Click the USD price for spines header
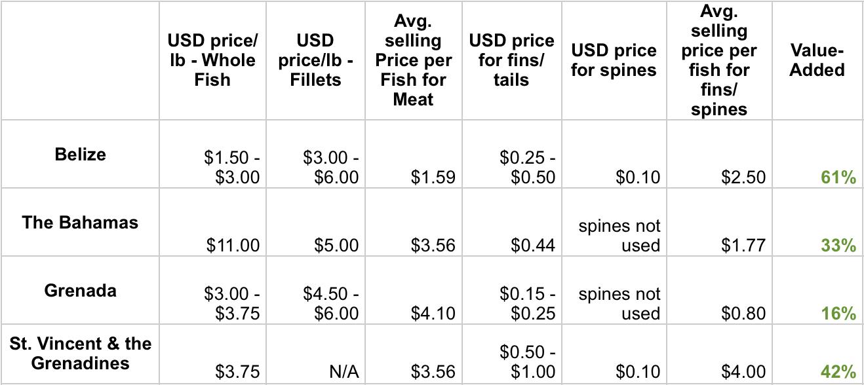864x385 pixels. (x=614, y=60)
